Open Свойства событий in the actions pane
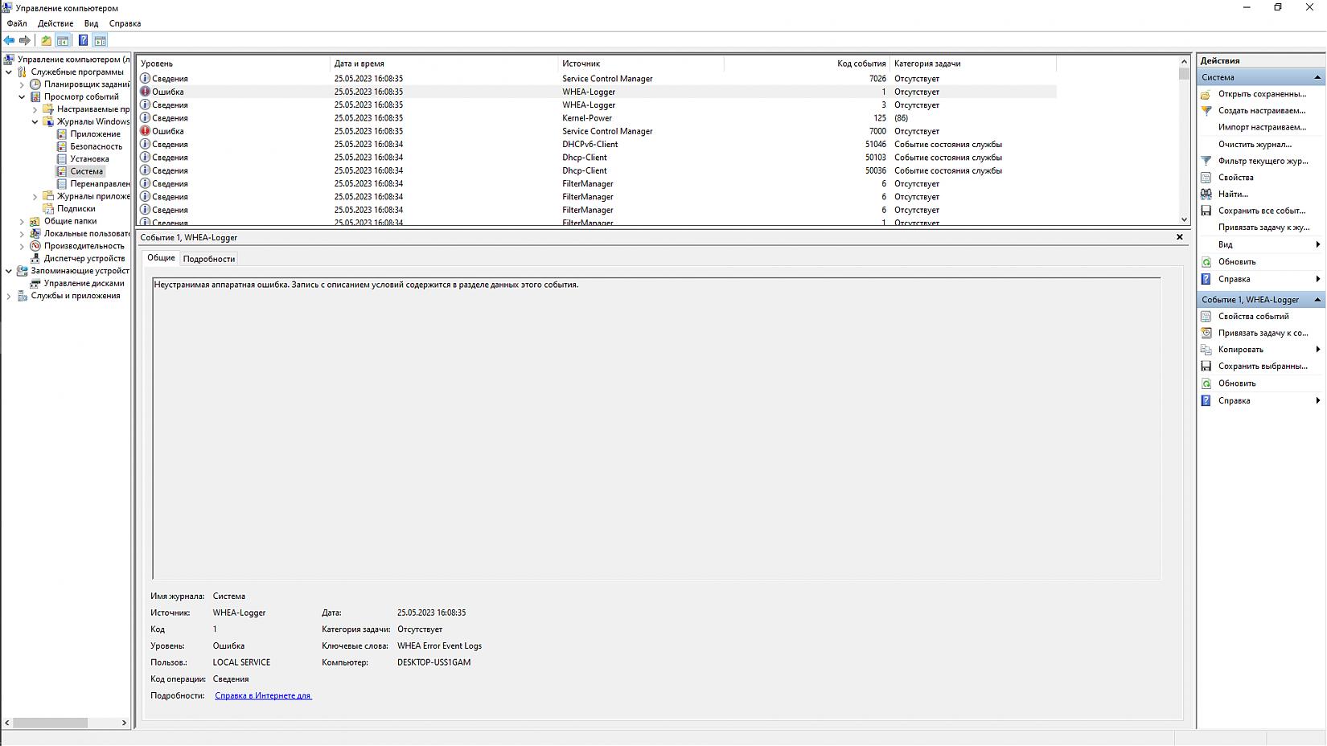 point(1253,316)
